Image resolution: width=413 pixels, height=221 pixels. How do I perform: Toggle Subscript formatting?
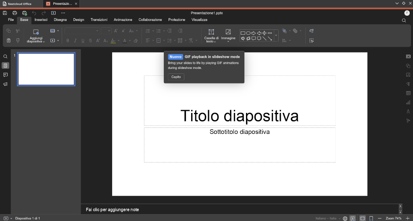(105, 41)
